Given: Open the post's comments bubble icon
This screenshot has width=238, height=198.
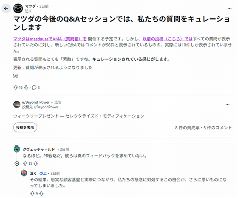Looking at the screenshot, I should (x=34, y=88).
